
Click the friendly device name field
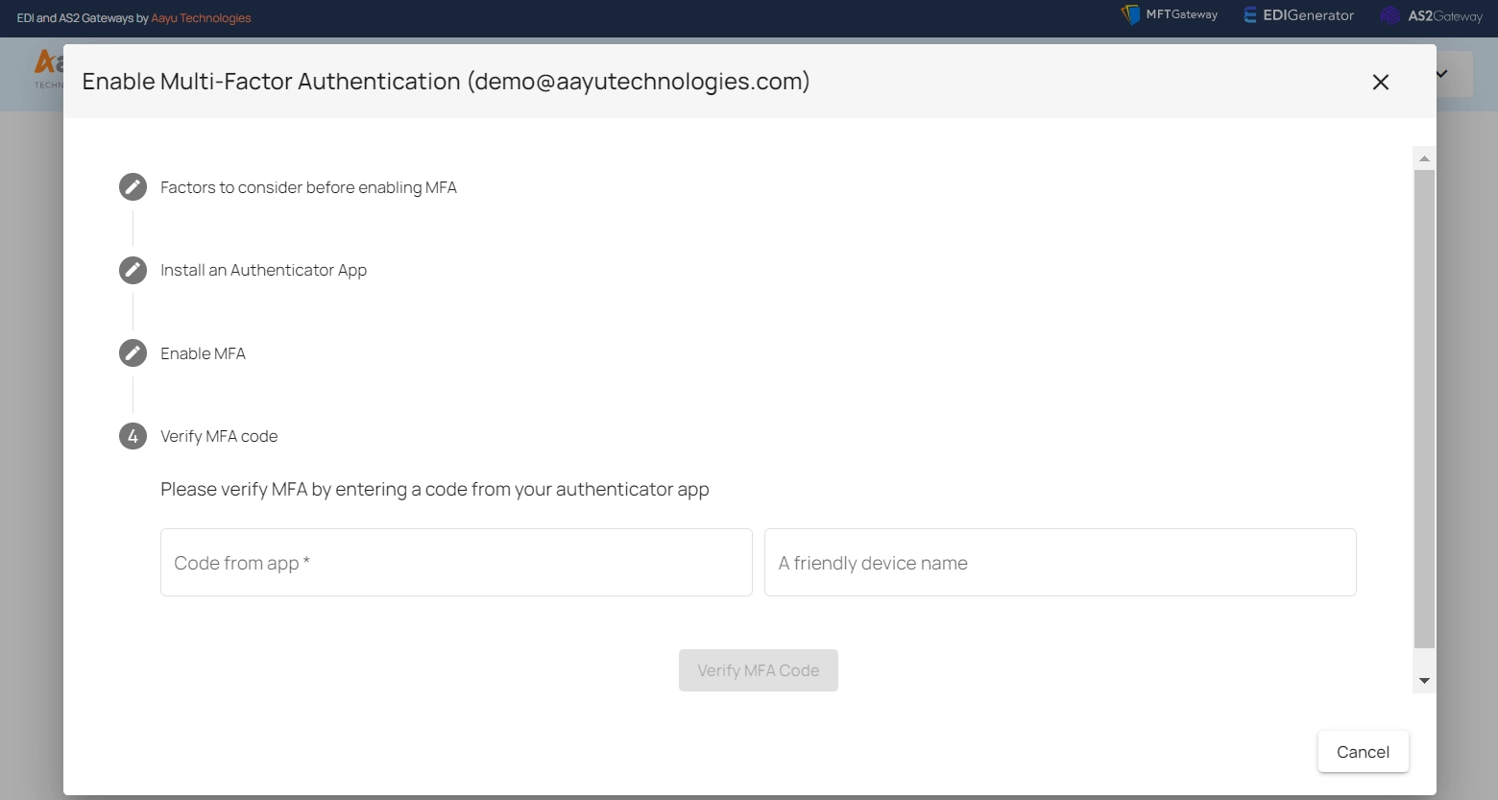[x=1060, y=562]
